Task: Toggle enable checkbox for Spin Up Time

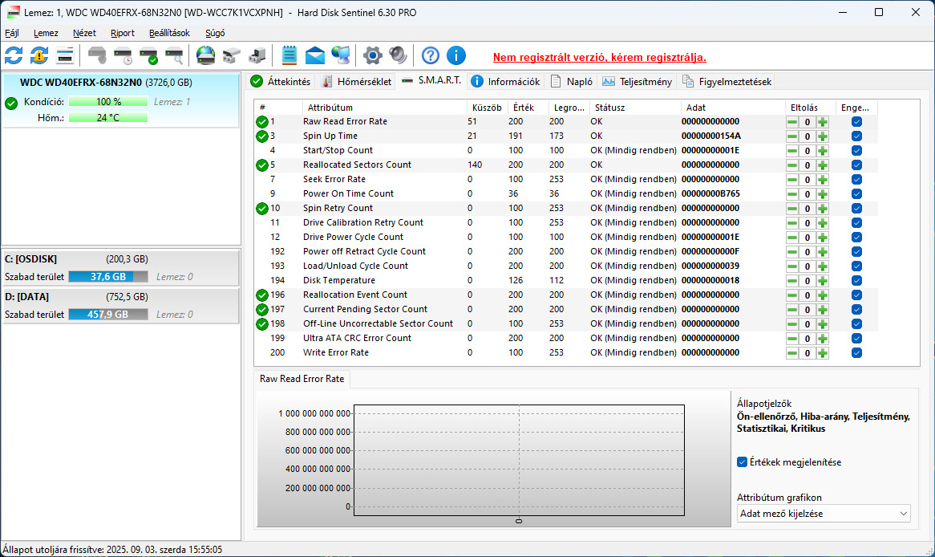Action: coord(856,136)
